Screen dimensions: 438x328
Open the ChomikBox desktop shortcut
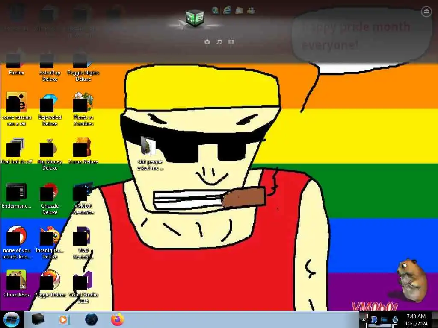tap(16, 284)
